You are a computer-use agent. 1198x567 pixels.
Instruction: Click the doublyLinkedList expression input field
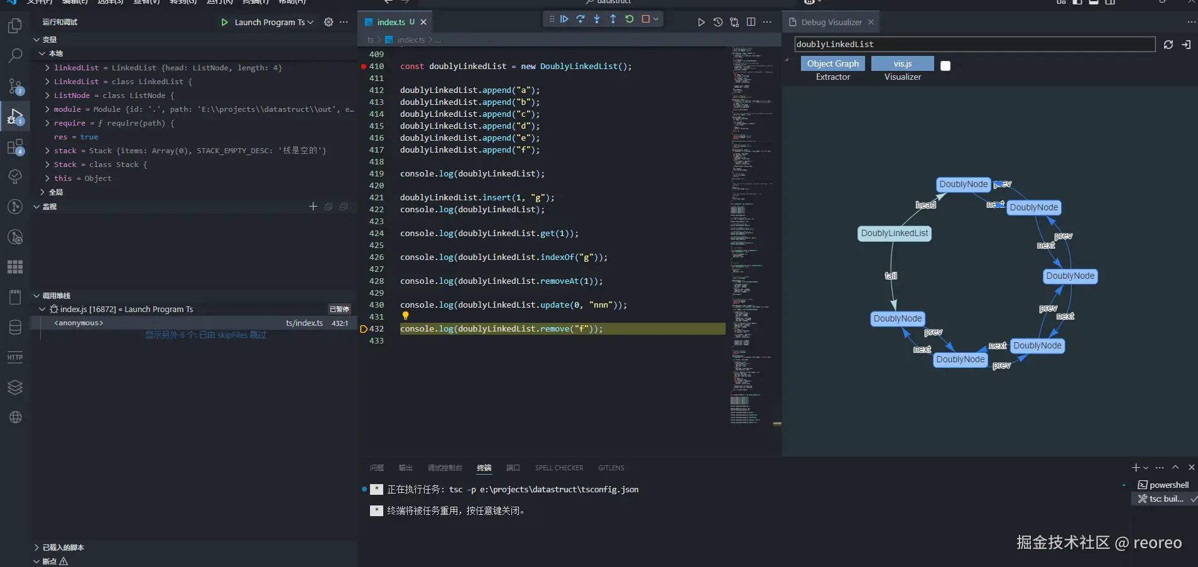coord(974,45)
